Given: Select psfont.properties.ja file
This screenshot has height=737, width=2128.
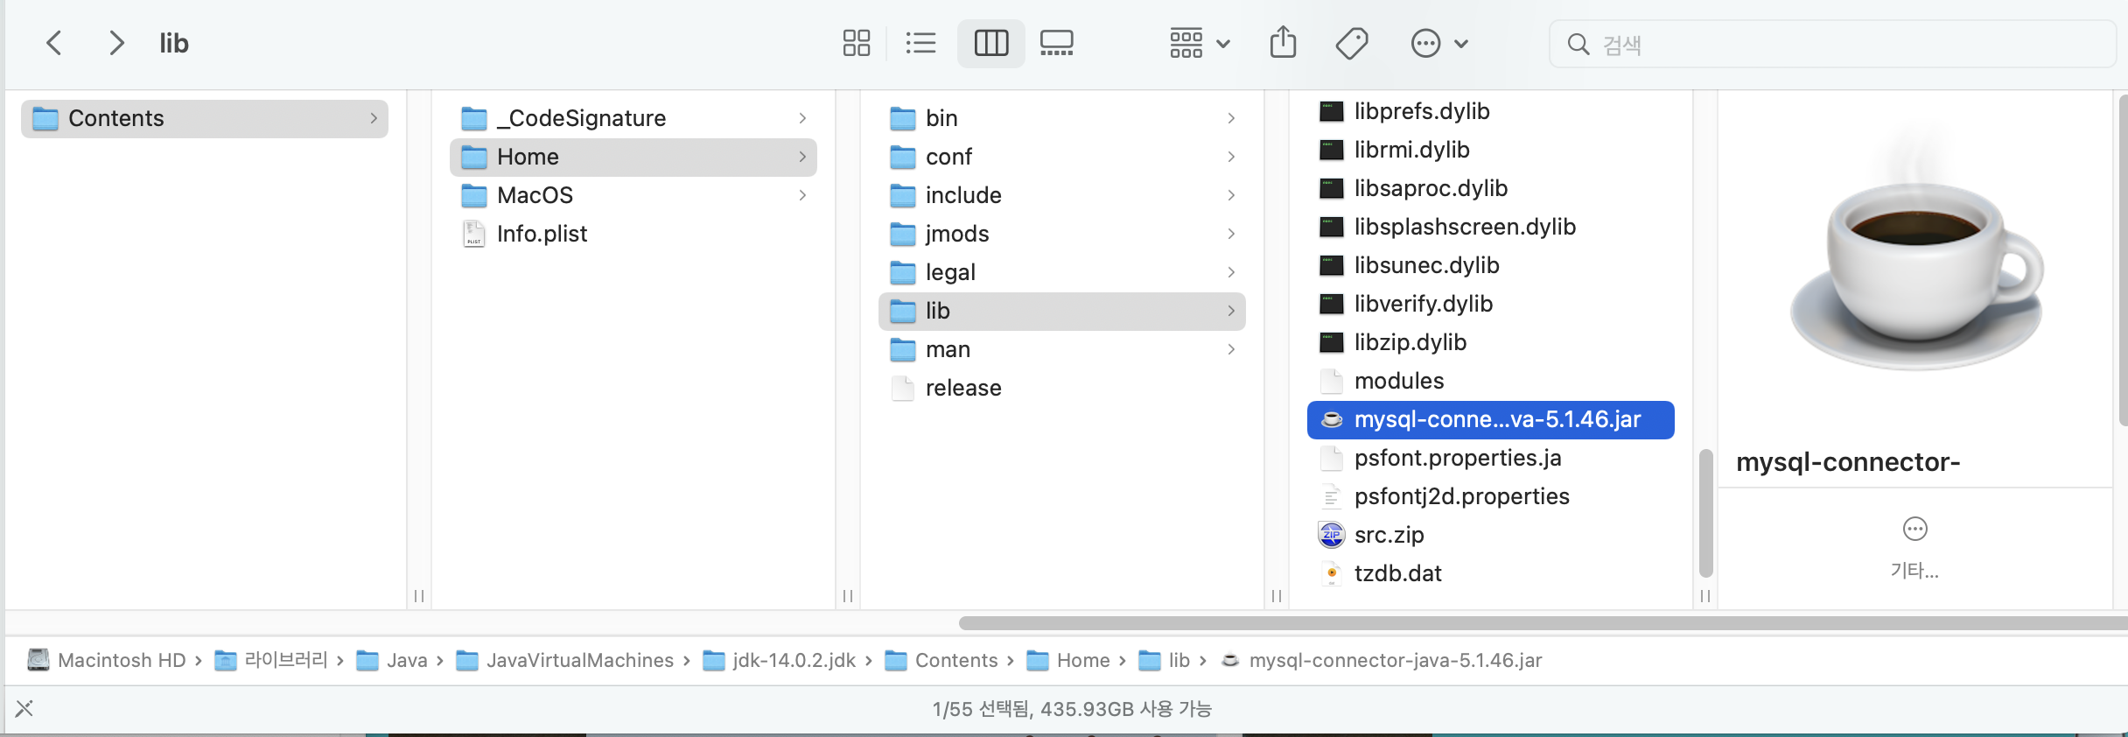Looking at the screenshot, I should click(1491, 458).
